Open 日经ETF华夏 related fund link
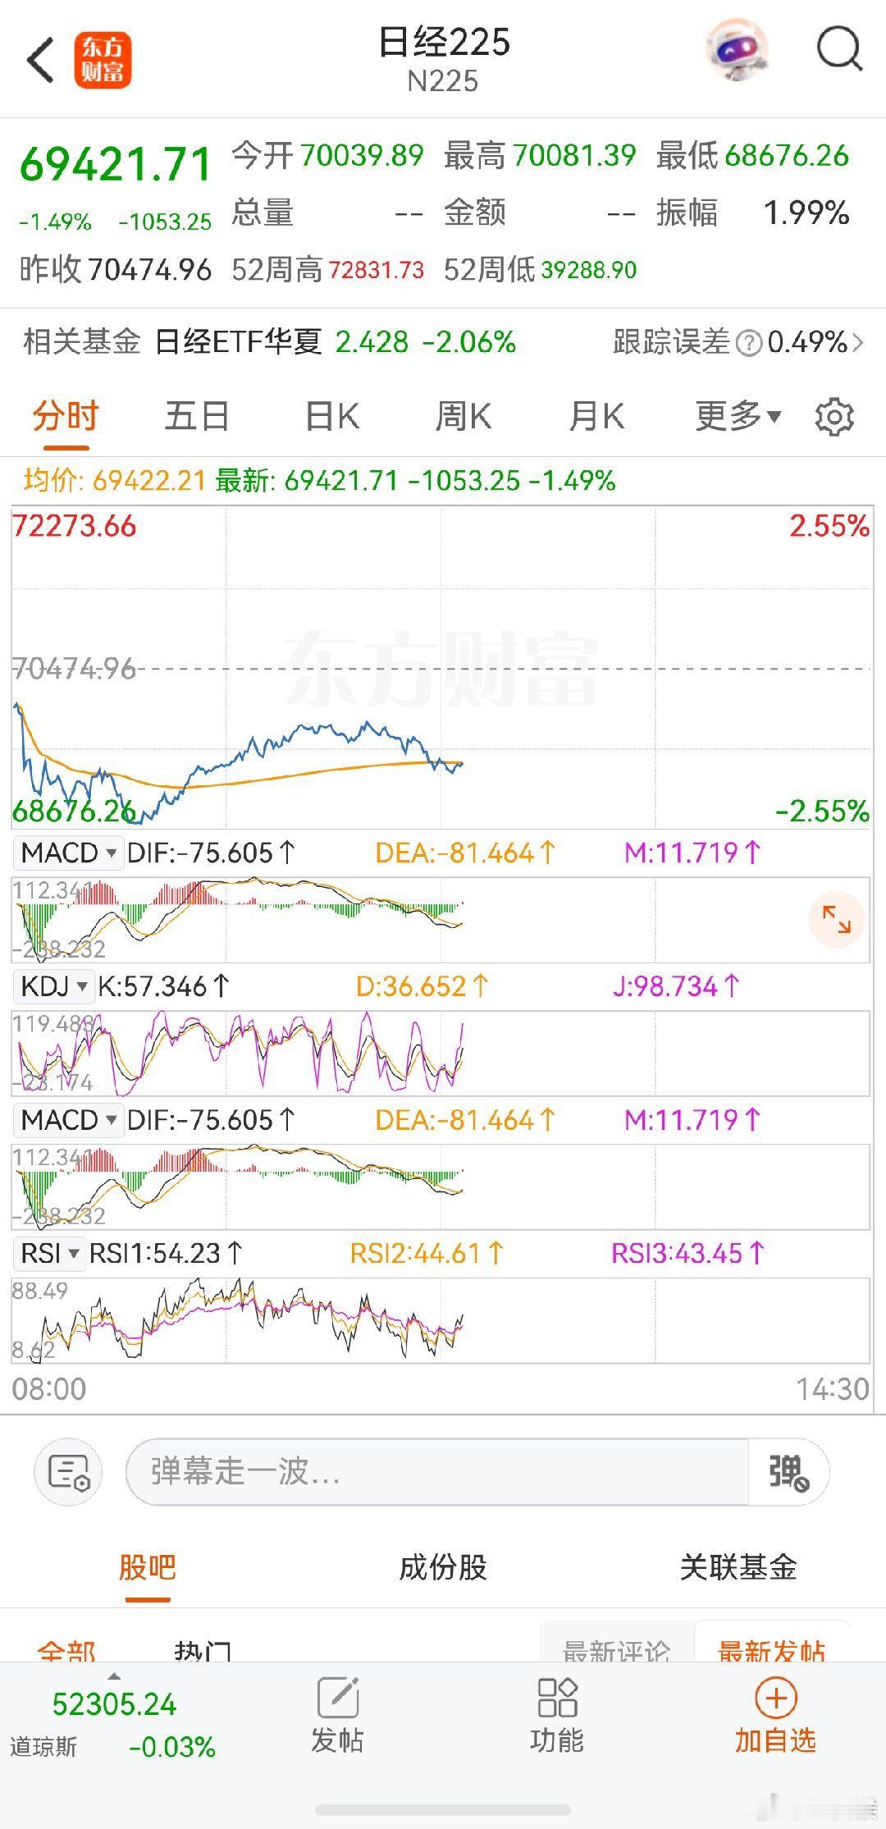Viewport: 886px width, 1829px height. 239,341
